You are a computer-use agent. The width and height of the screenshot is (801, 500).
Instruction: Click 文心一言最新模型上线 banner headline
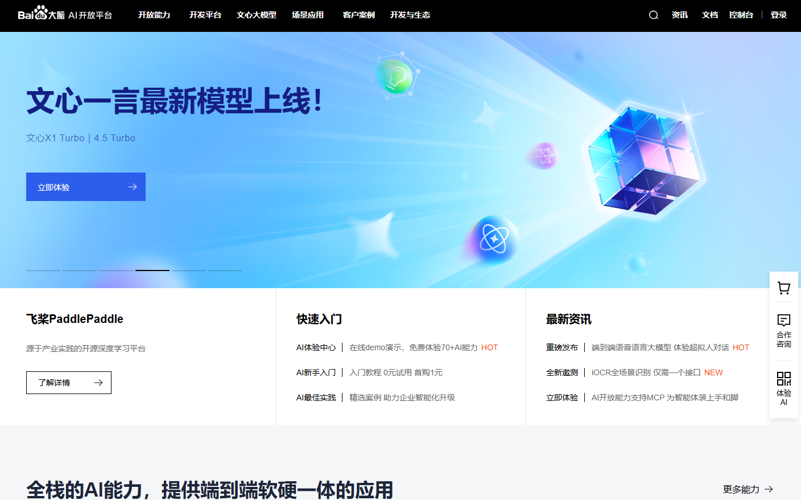174,101
